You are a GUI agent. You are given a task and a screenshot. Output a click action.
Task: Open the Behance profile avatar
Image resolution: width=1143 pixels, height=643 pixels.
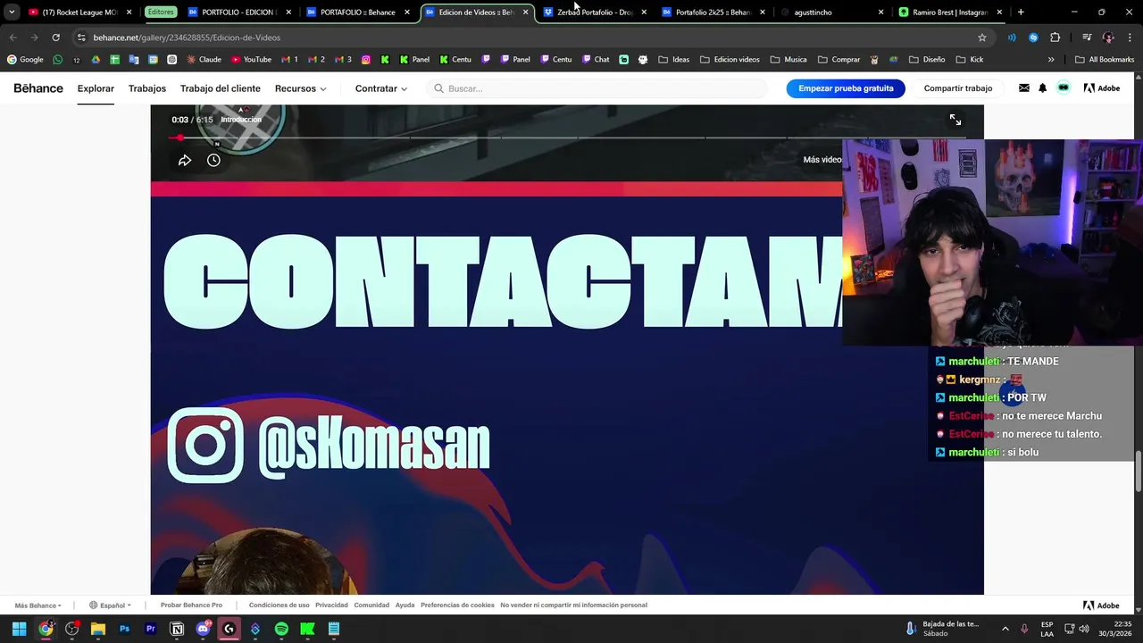pyautogui.click(x=1064, y=88)
